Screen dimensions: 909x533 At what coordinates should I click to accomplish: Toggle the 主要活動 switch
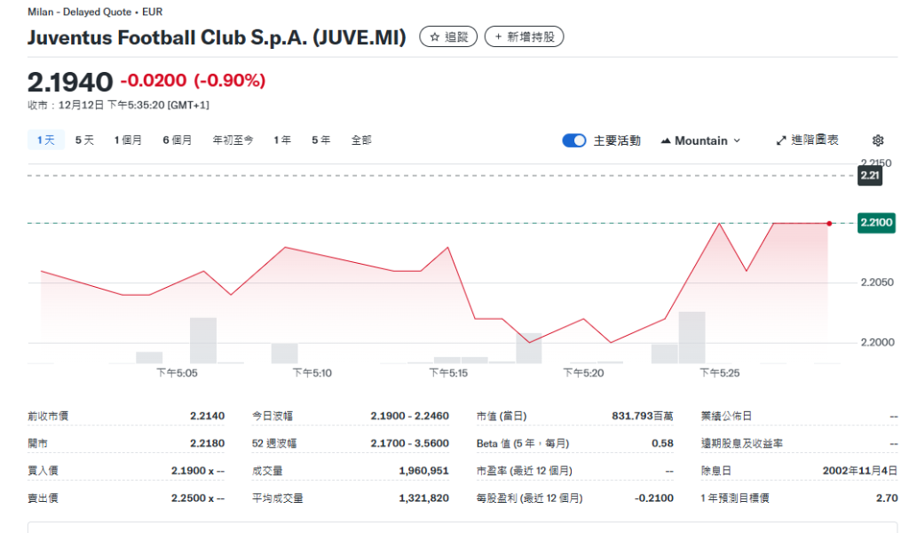pos(574,140)
